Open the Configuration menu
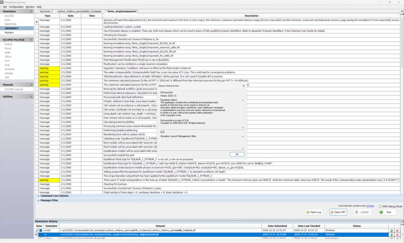This screenshot has height=243, width=404. [16, 7]
